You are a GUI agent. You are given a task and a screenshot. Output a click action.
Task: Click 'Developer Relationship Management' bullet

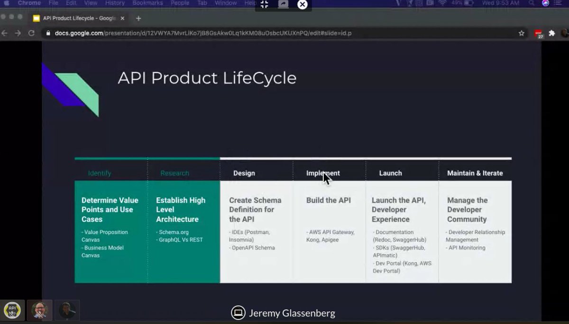[475, 236]
